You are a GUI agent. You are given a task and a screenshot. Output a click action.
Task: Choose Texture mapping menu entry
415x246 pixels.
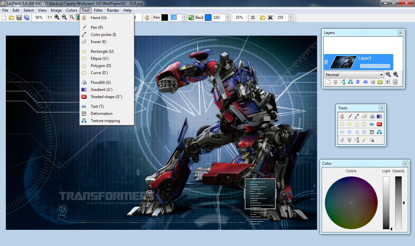click(x=107, y=121)
